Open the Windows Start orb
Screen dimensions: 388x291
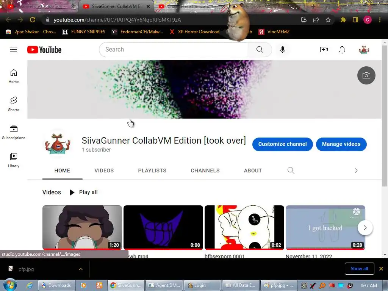tap(10, 285)
